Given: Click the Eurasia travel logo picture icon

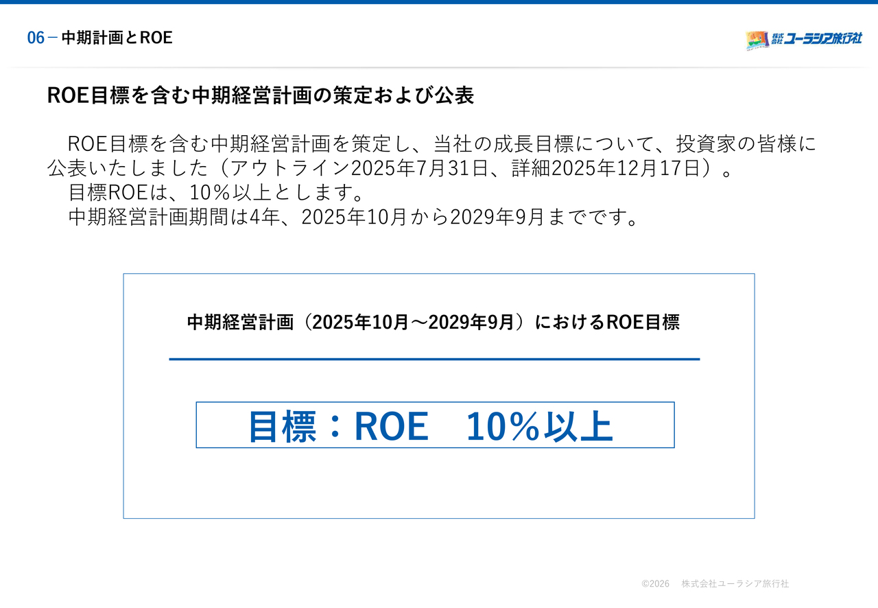Looking at the screenshot, I should click(x=757, y=40).
